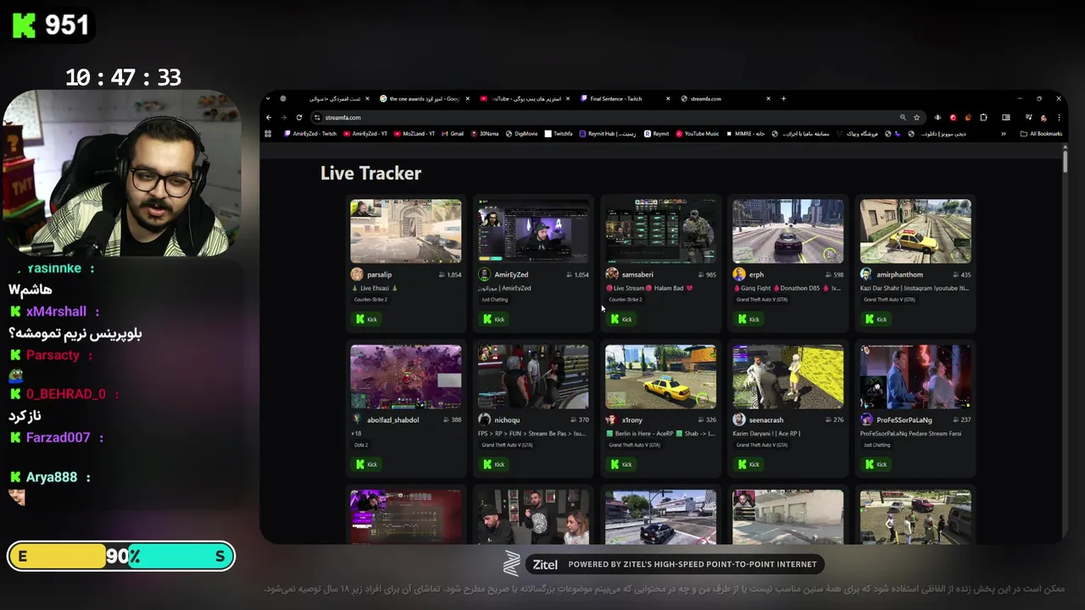Click the Kick badge on ProFeSSorPaLaNg card
Viewport: 1085px width, 610px height.
click(x=876, y=464)
